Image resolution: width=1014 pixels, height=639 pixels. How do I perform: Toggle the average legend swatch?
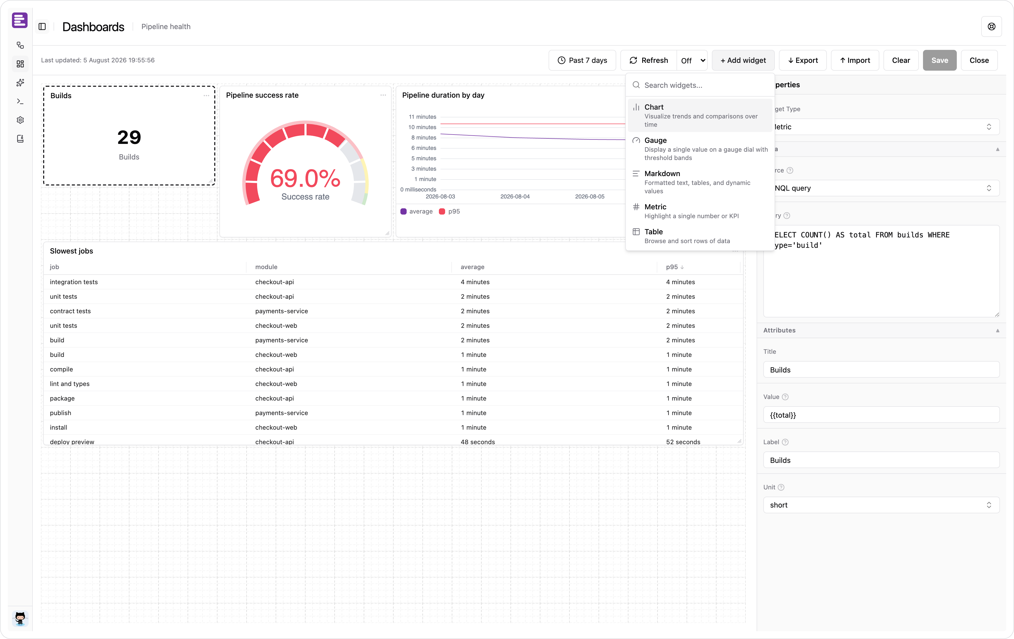404,211
